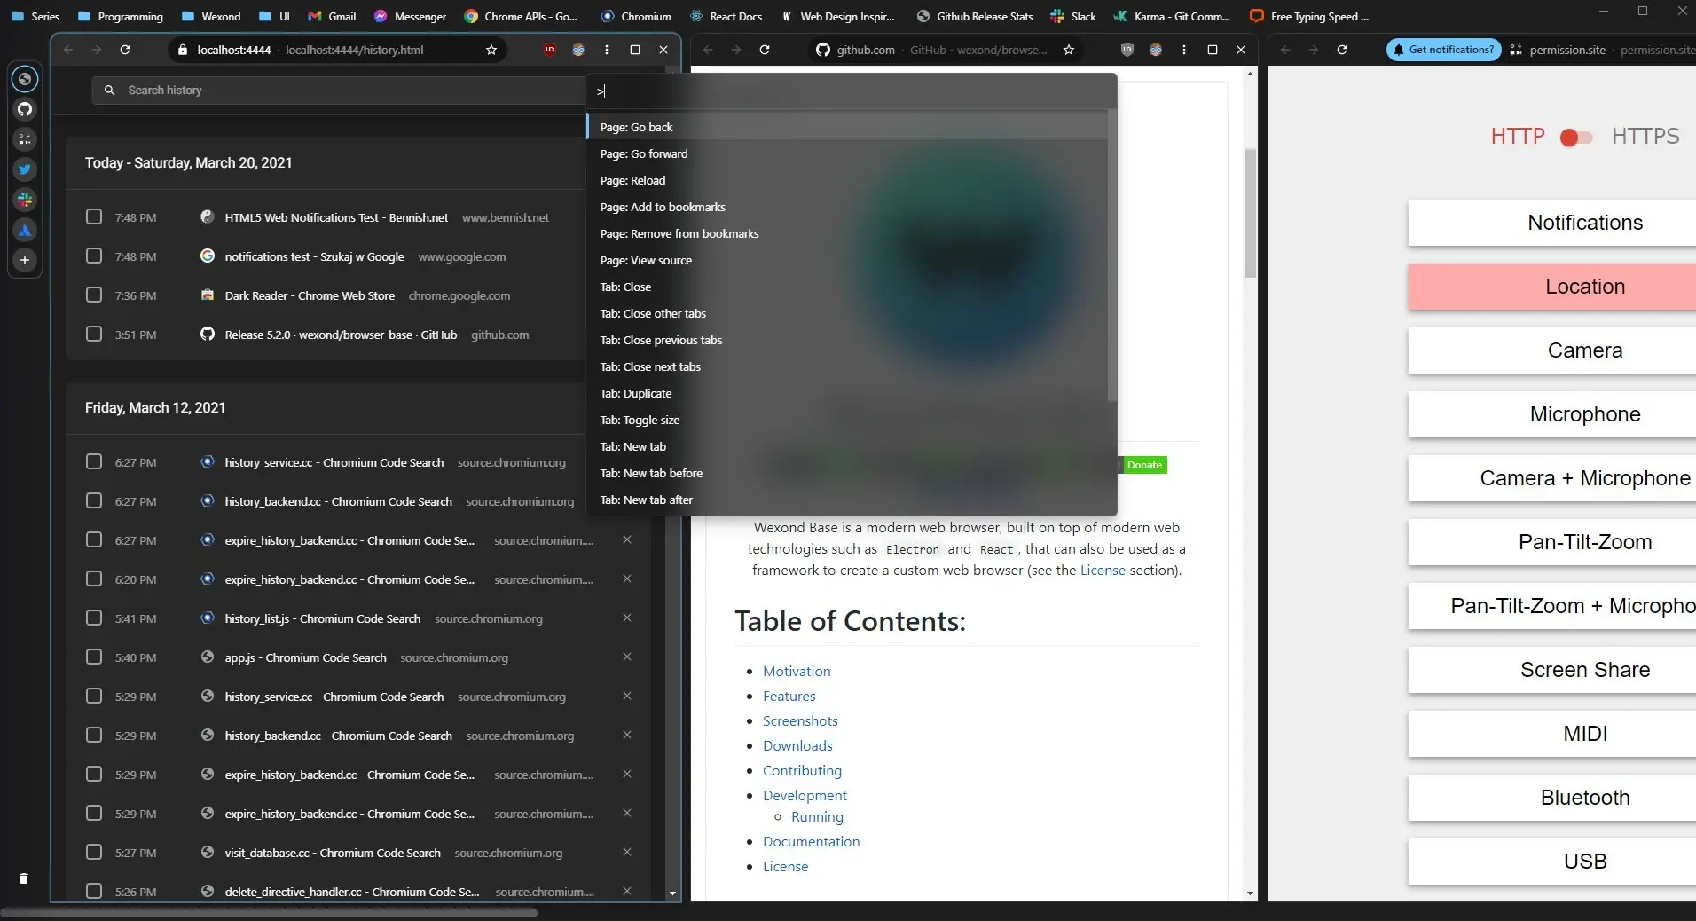Image resolution: width=1696 pixels, height=921 pixels.
Task: Check the Dark Reader Chrome Web Store entry
Action: (94, 295)
